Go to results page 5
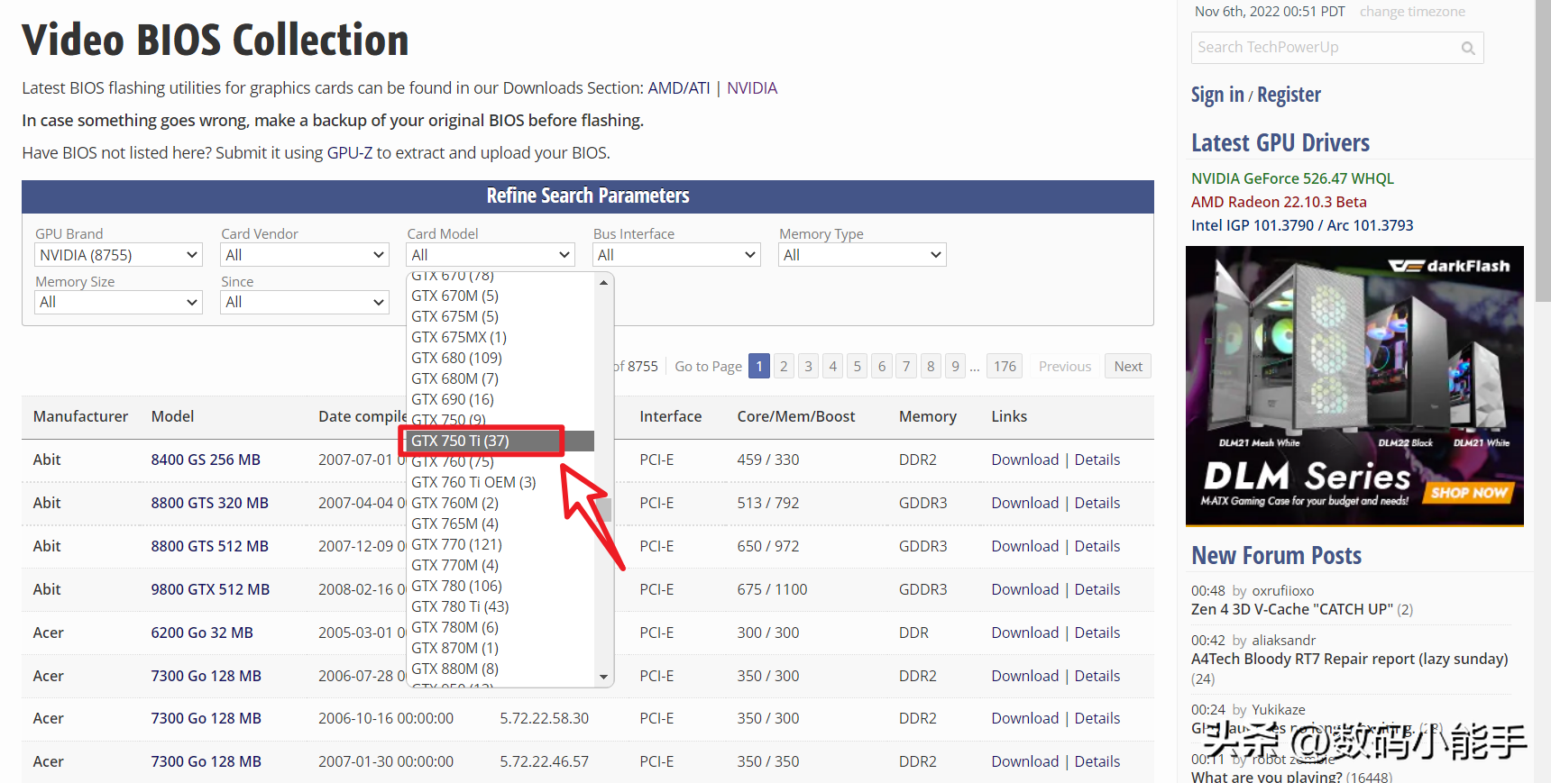 [x=857, y=366]
